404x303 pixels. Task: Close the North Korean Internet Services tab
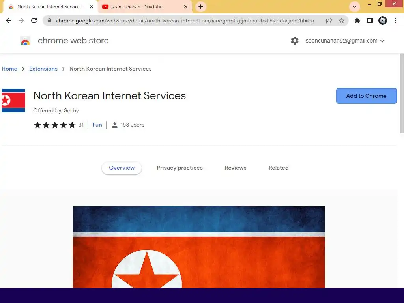[x=92, y=7]
